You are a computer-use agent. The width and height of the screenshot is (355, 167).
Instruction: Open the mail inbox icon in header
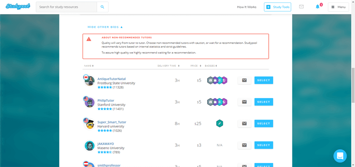(x=301, y=7)
